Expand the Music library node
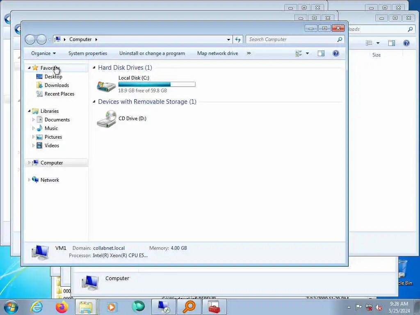Viewport: 420px width, 315px height. point(33,128)
